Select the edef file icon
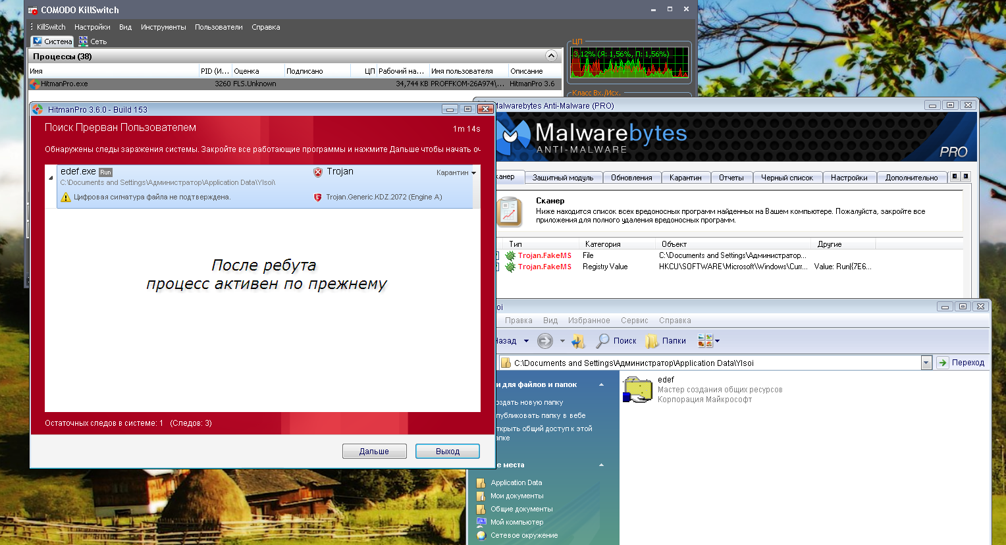The width and height of the screenshot is (1006, 545). pos(637,389)
